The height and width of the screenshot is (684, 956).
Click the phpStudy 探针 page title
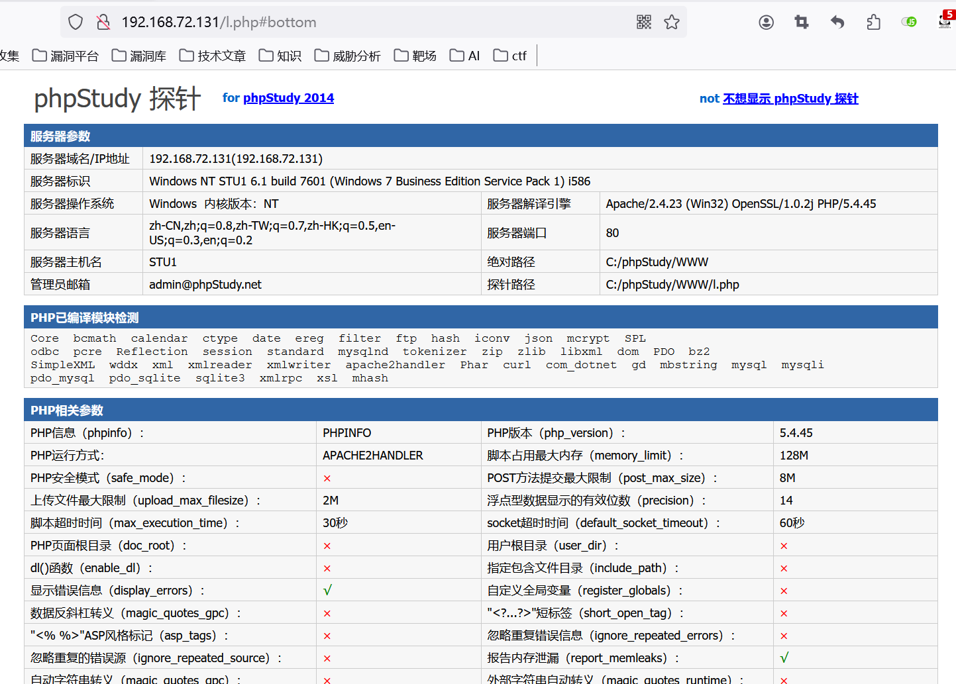[x=117, y=99]
